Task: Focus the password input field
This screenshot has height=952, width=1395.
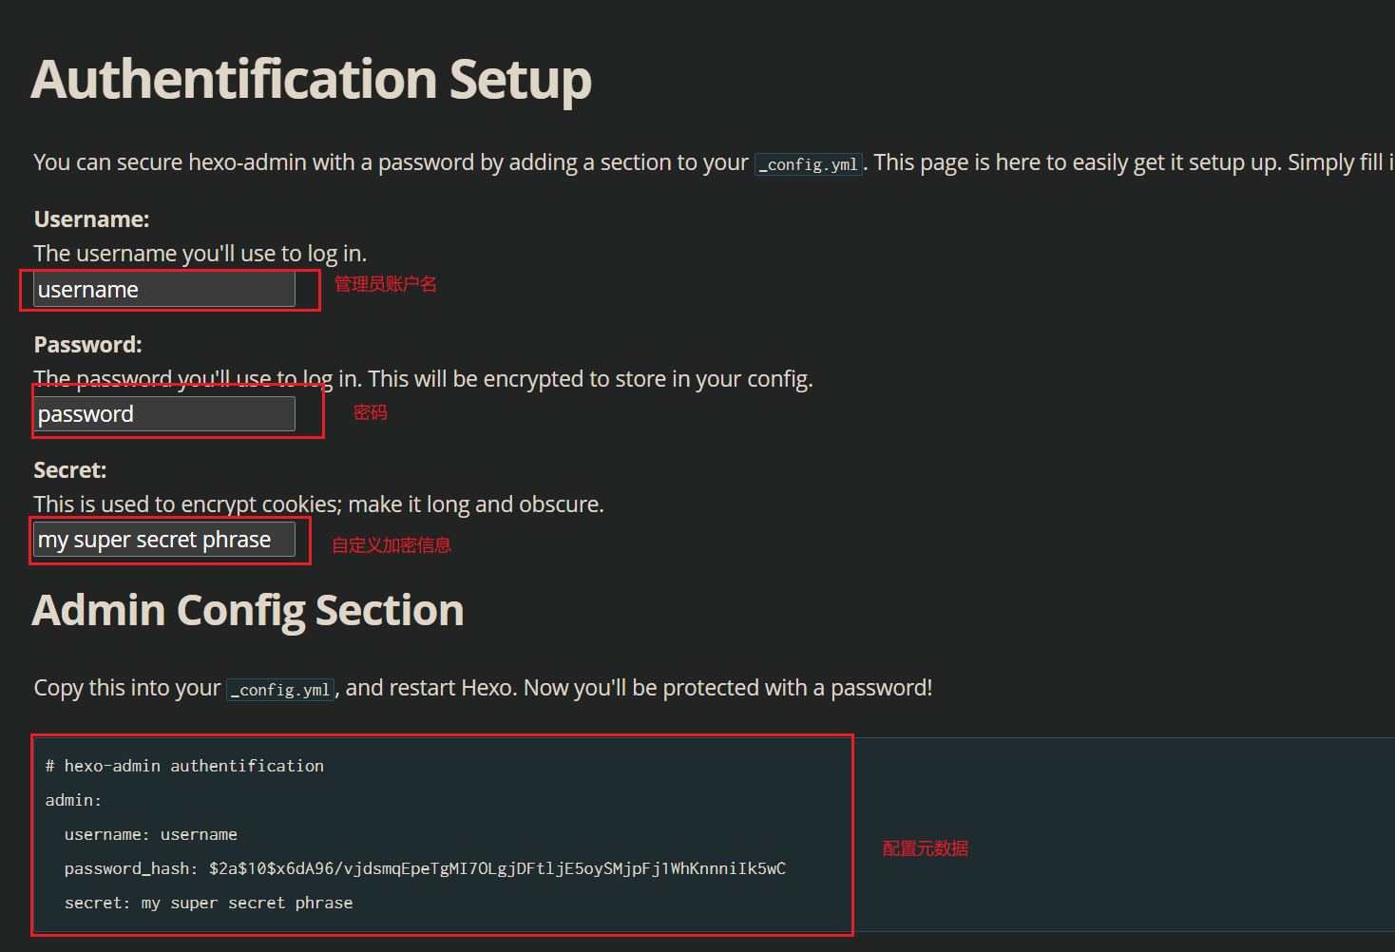Action: tap(164, 414)
